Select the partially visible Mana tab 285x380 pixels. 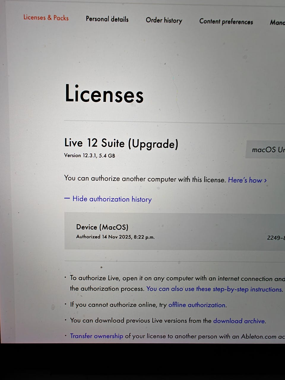pos(277,22)
